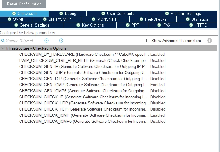The width and height of the screenshot is (220, 152).
Task: Select the CHECKSUM_CHECK_TCP parameter row
Action: (x=84, y=109)
